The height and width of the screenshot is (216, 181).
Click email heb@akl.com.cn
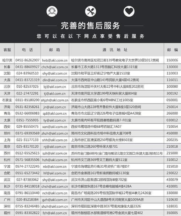(x=55, y=60)
